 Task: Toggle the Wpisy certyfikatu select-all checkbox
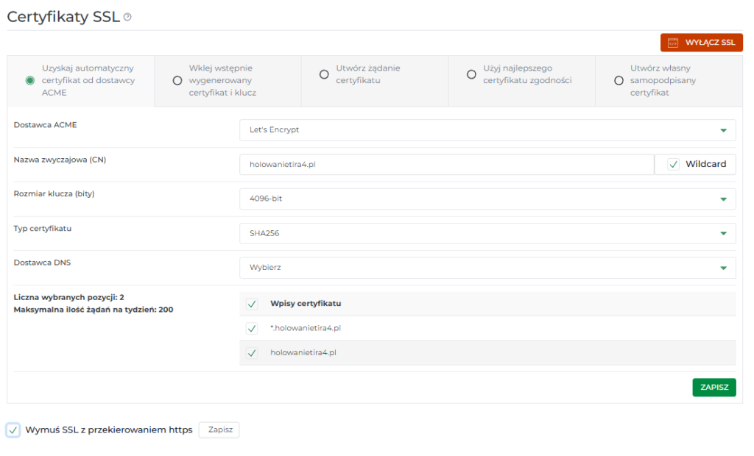click(250, 303)
